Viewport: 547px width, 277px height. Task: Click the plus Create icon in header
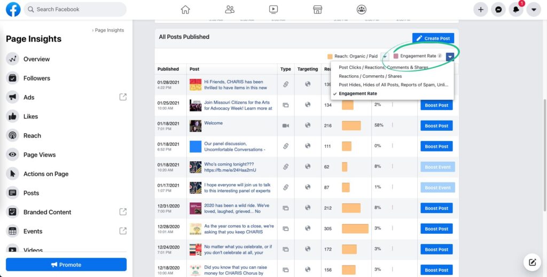(x=481, y=10)
